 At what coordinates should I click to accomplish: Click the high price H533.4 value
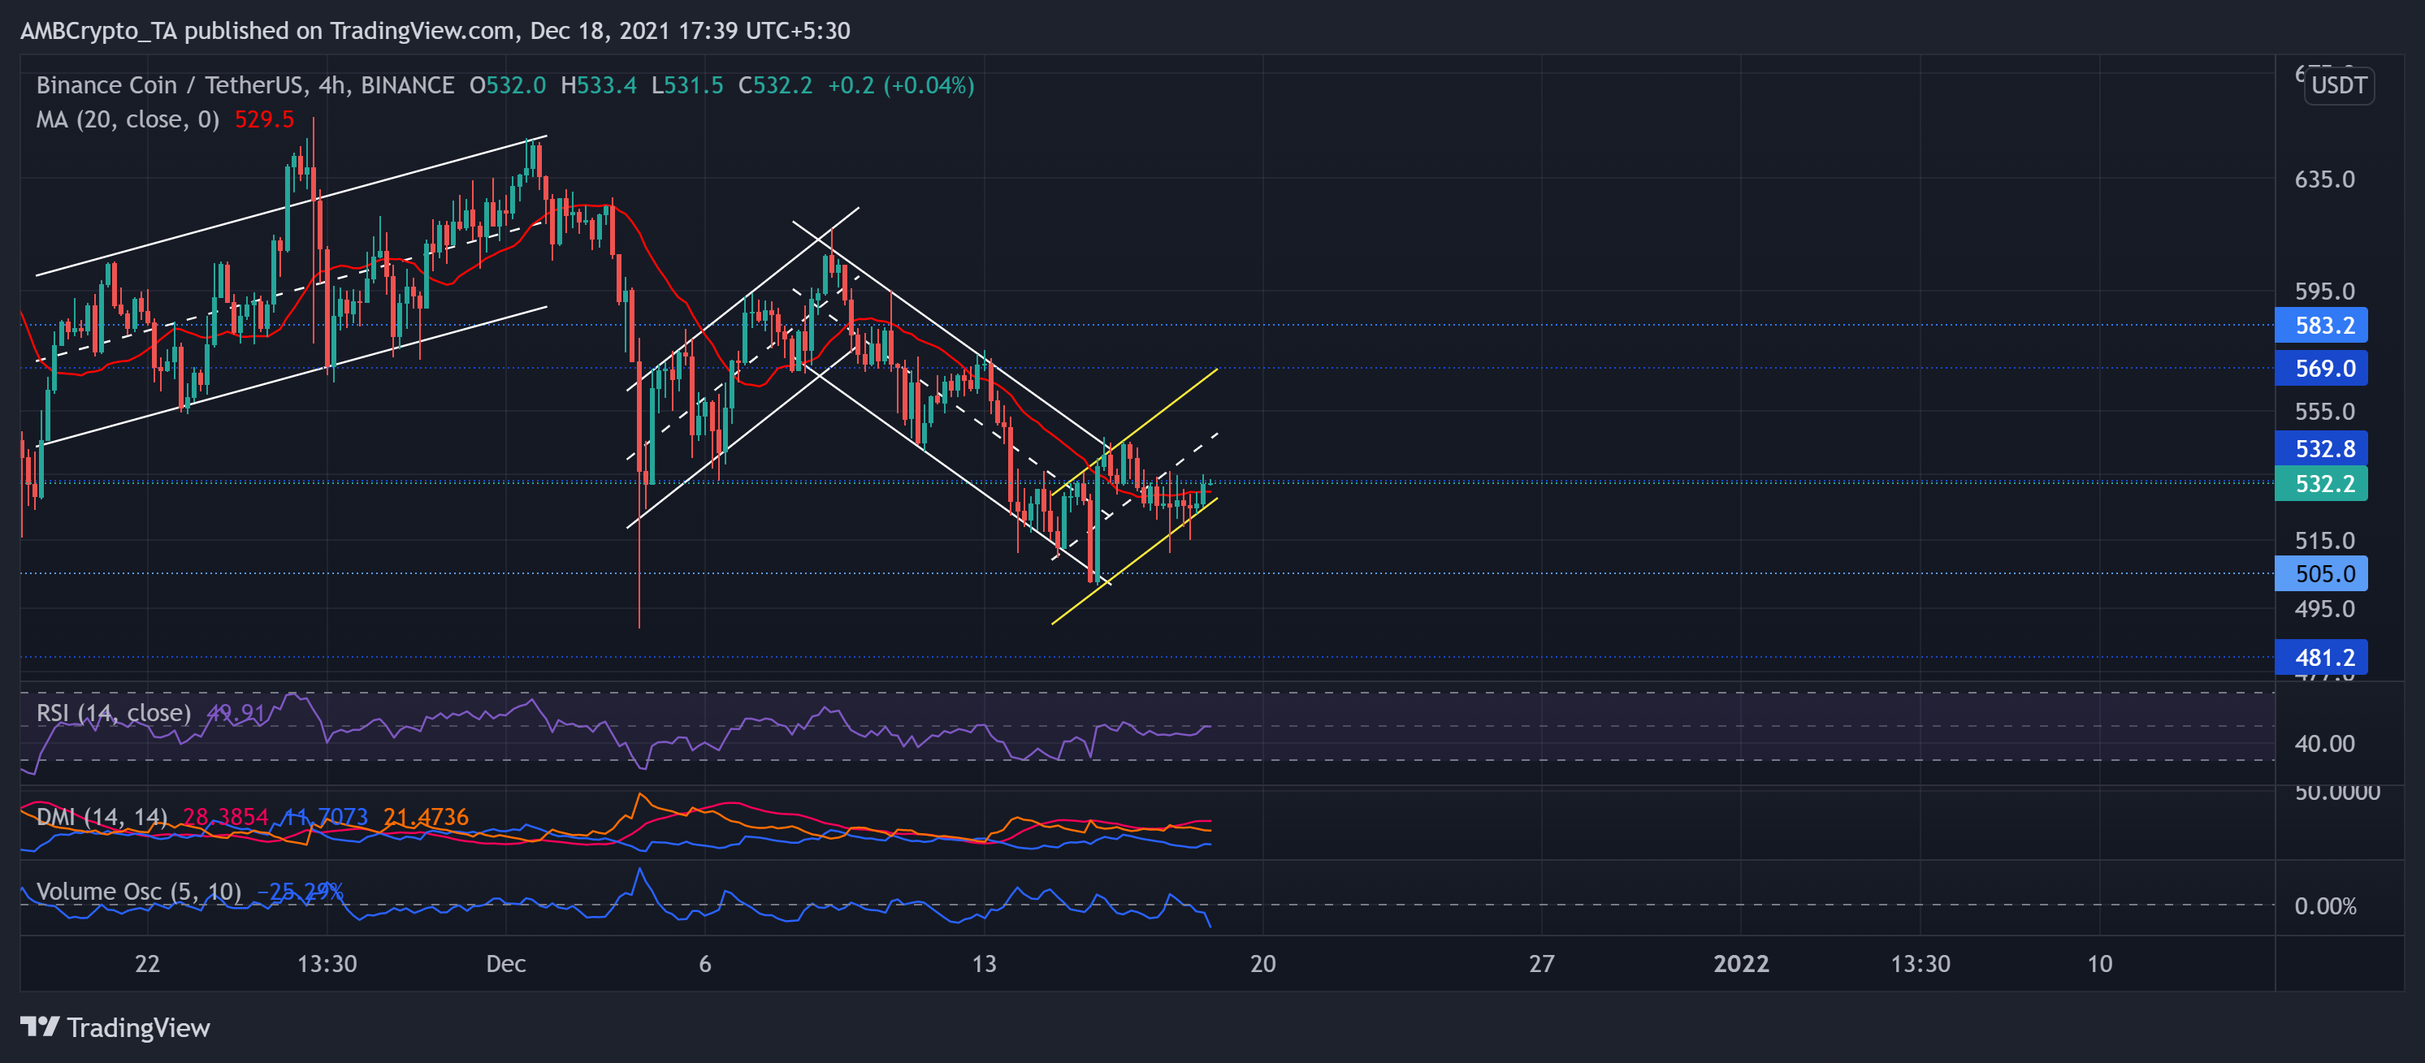(x=599, y=85)
